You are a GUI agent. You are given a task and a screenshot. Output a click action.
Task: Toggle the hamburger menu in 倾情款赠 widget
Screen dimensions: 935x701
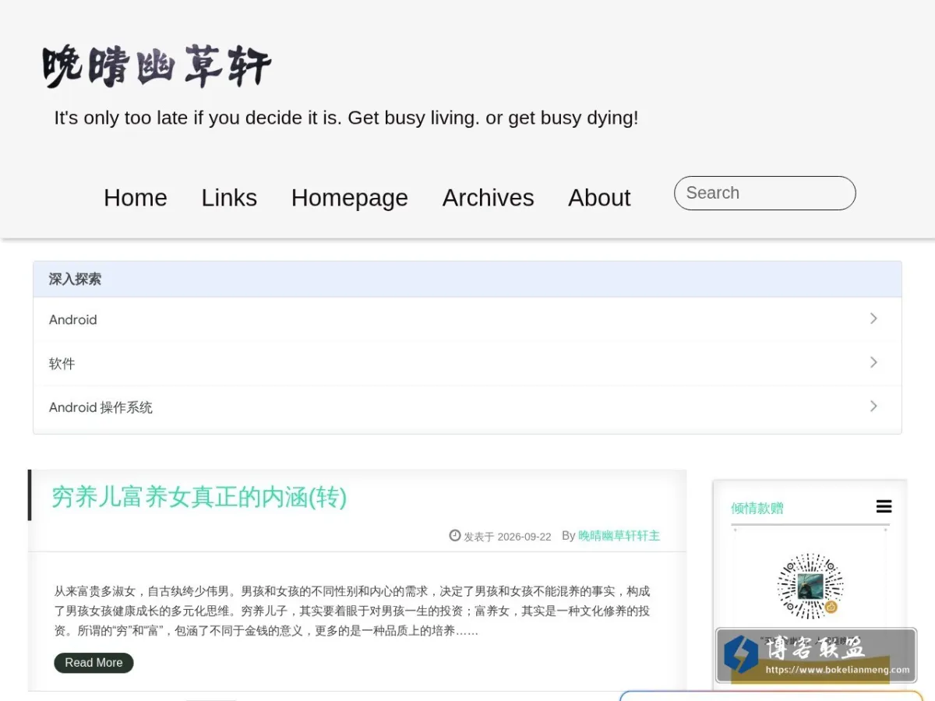(884, 507)
